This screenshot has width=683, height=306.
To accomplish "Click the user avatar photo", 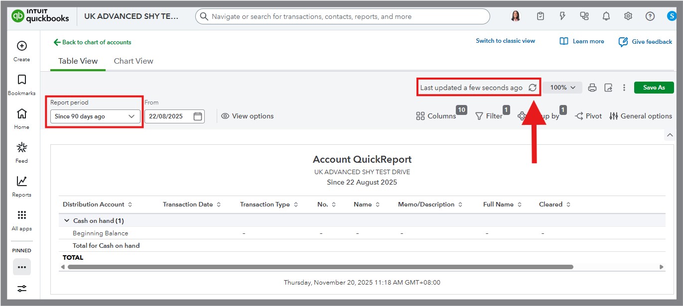I will 516,16.
